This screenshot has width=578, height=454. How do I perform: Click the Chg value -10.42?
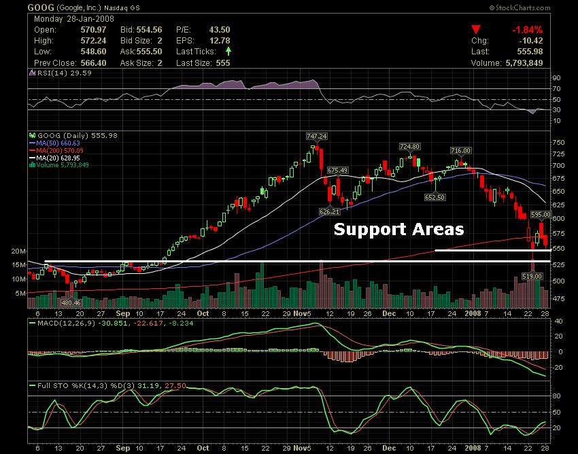pyautogui.click(x=531, y=41)
